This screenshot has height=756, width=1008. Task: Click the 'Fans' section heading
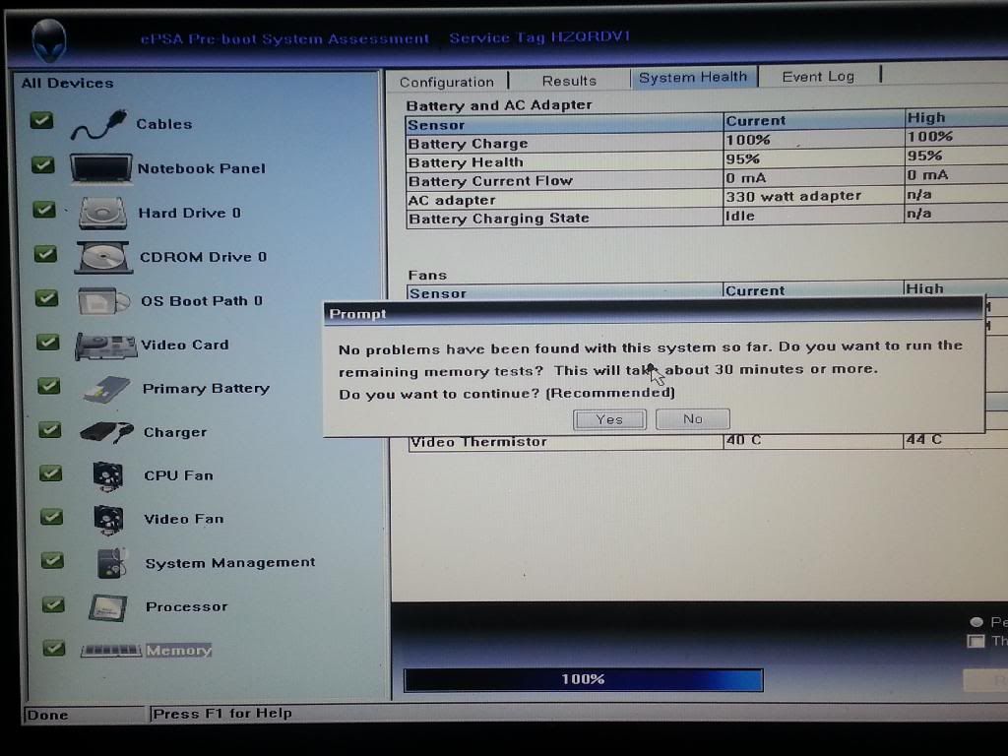427,276
